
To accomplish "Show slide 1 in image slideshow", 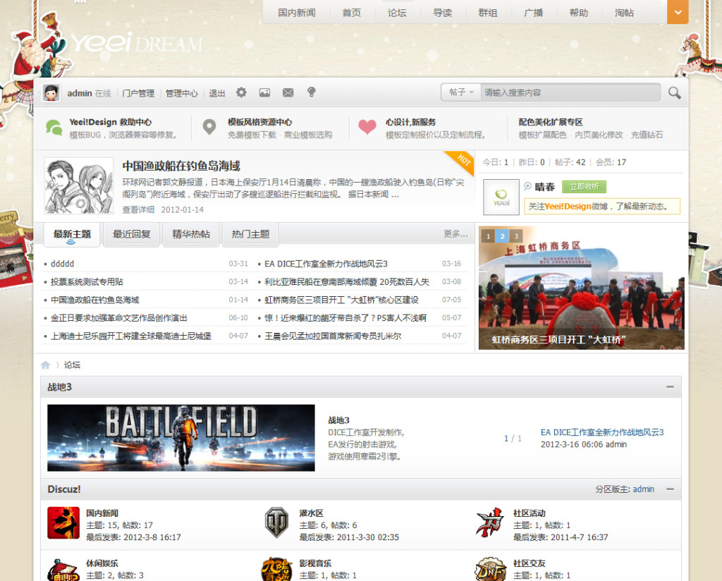I will click(488, 236).
